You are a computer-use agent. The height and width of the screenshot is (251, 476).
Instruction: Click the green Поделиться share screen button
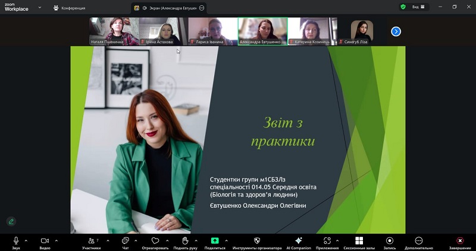(x=215, y=241)
